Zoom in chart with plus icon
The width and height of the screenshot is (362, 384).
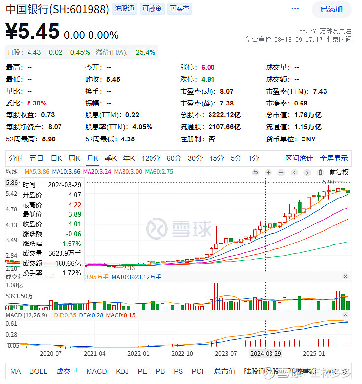268,173
